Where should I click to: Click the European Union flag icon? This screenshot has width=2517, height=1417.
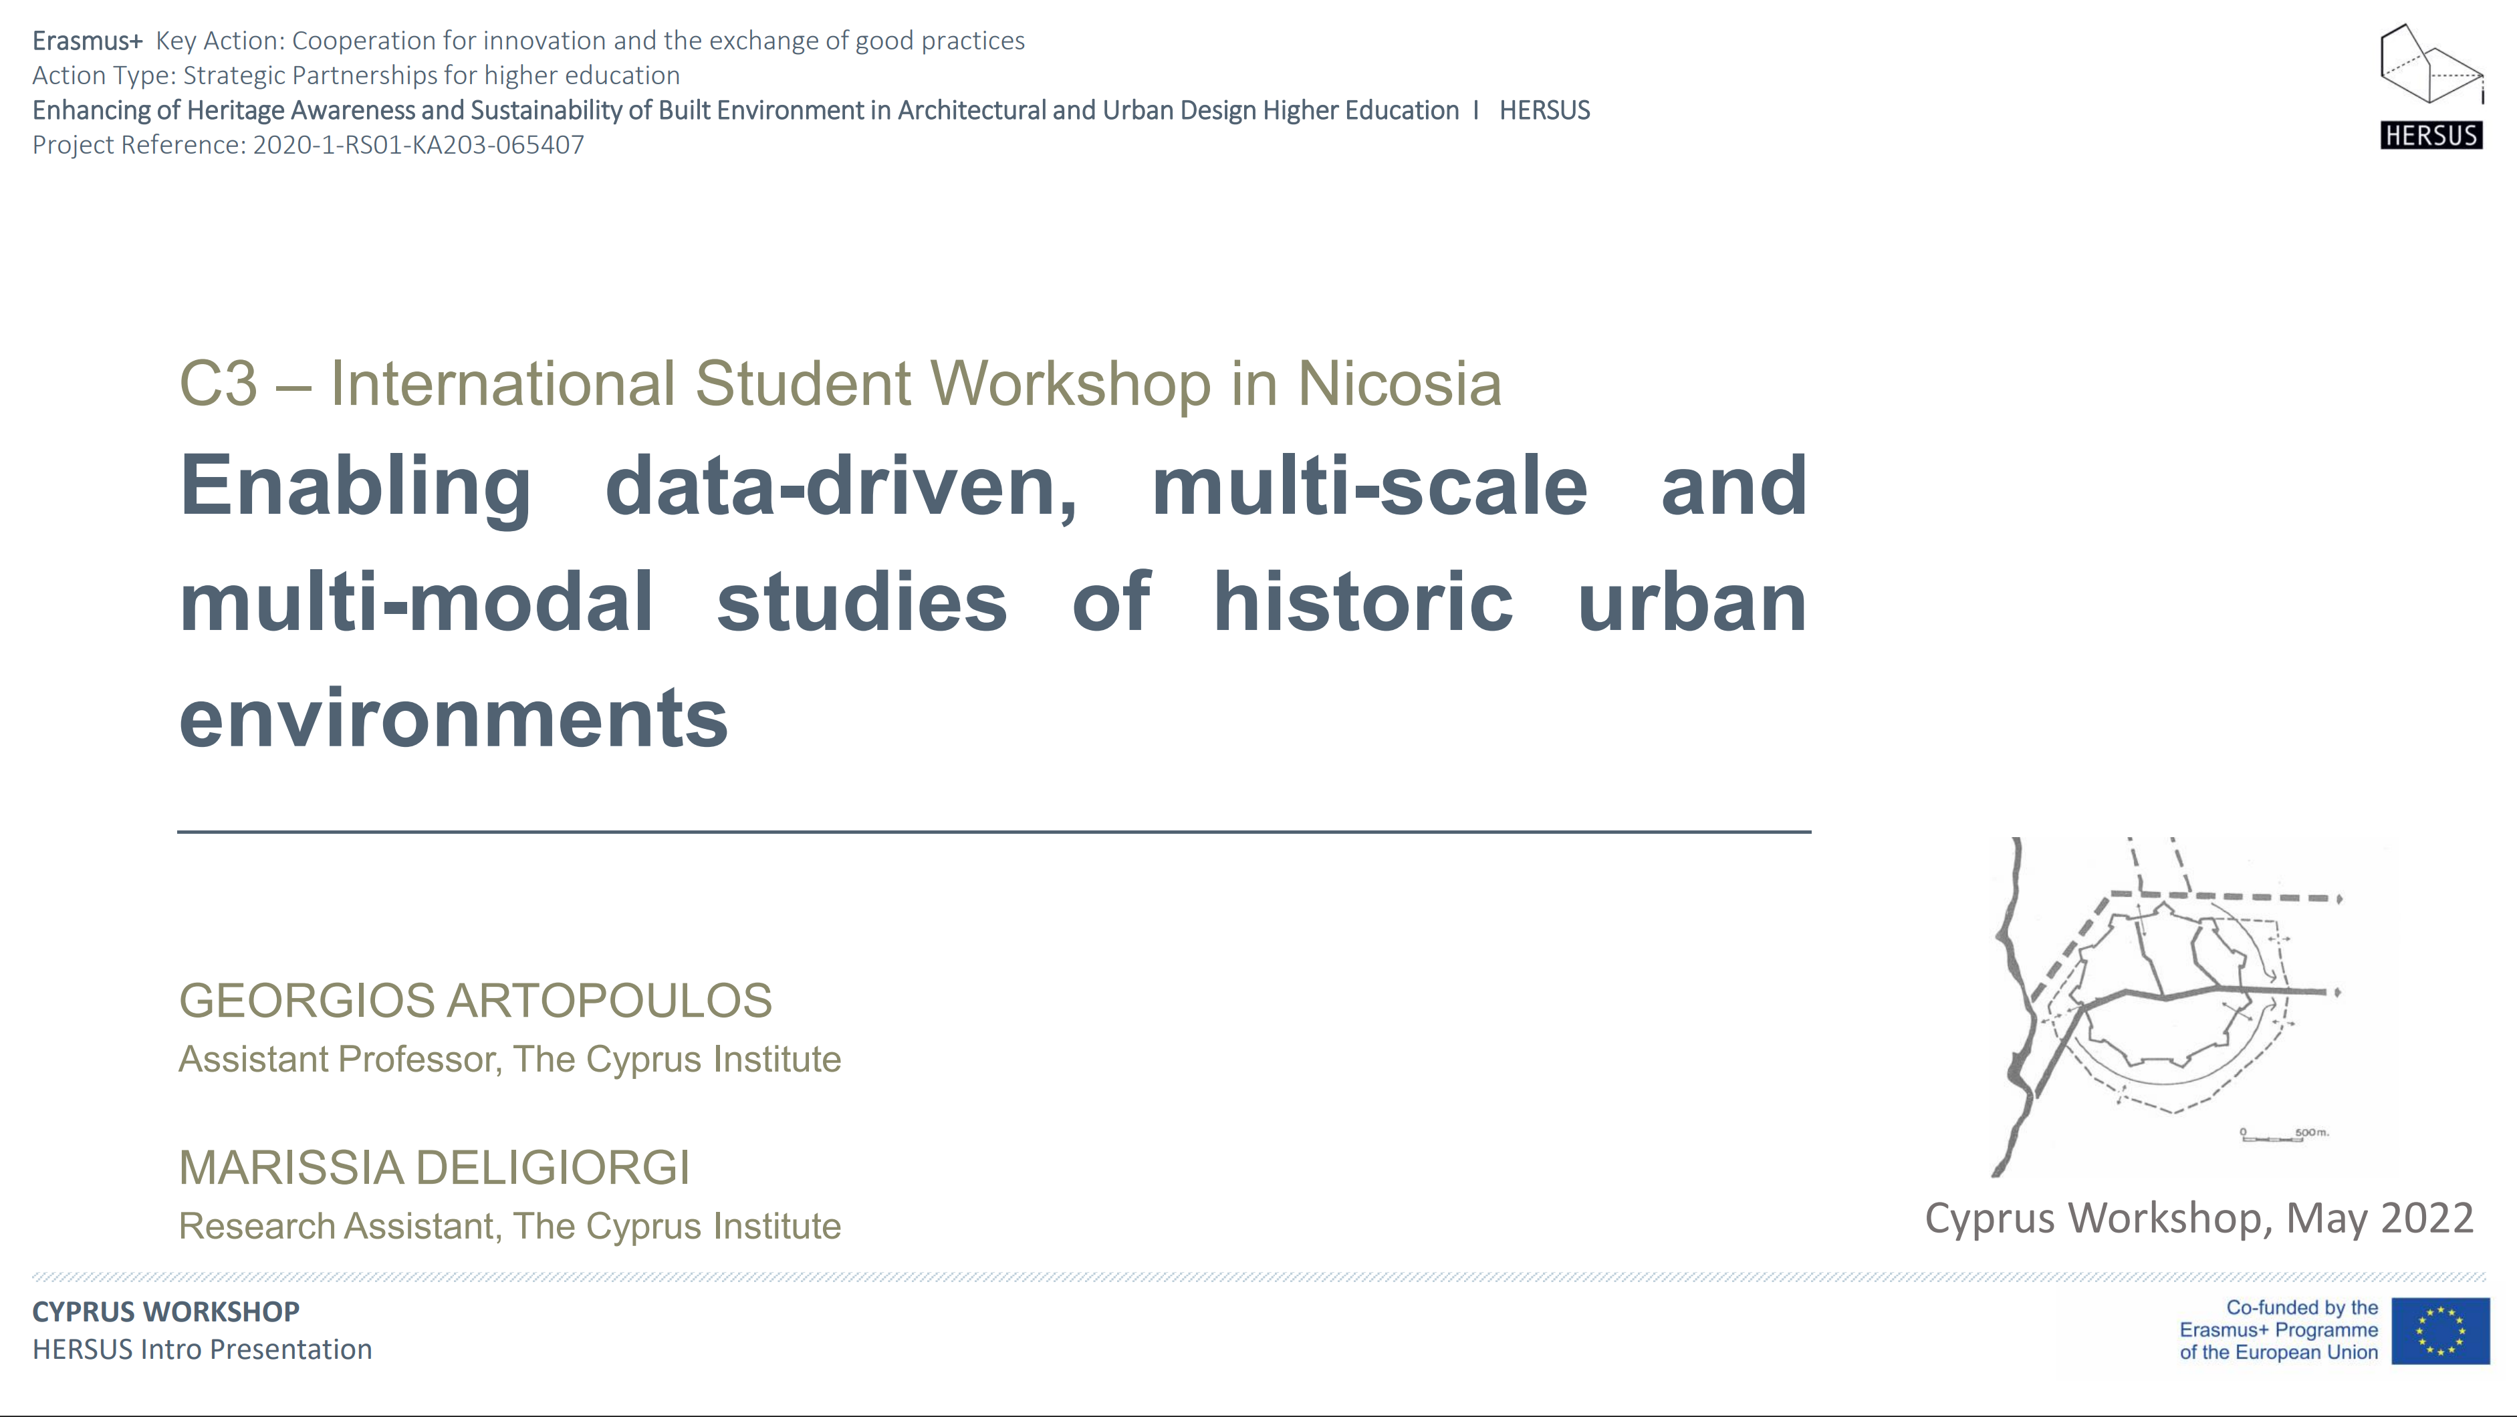point(2440,1330)
